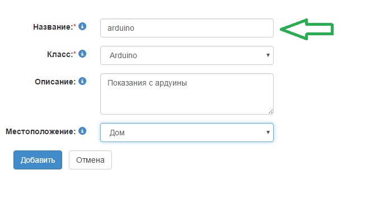Screen dimensions: 384x222
Task: Focus the Название field containing arduino
Action: pyautogui.click(x=187, y=28)
